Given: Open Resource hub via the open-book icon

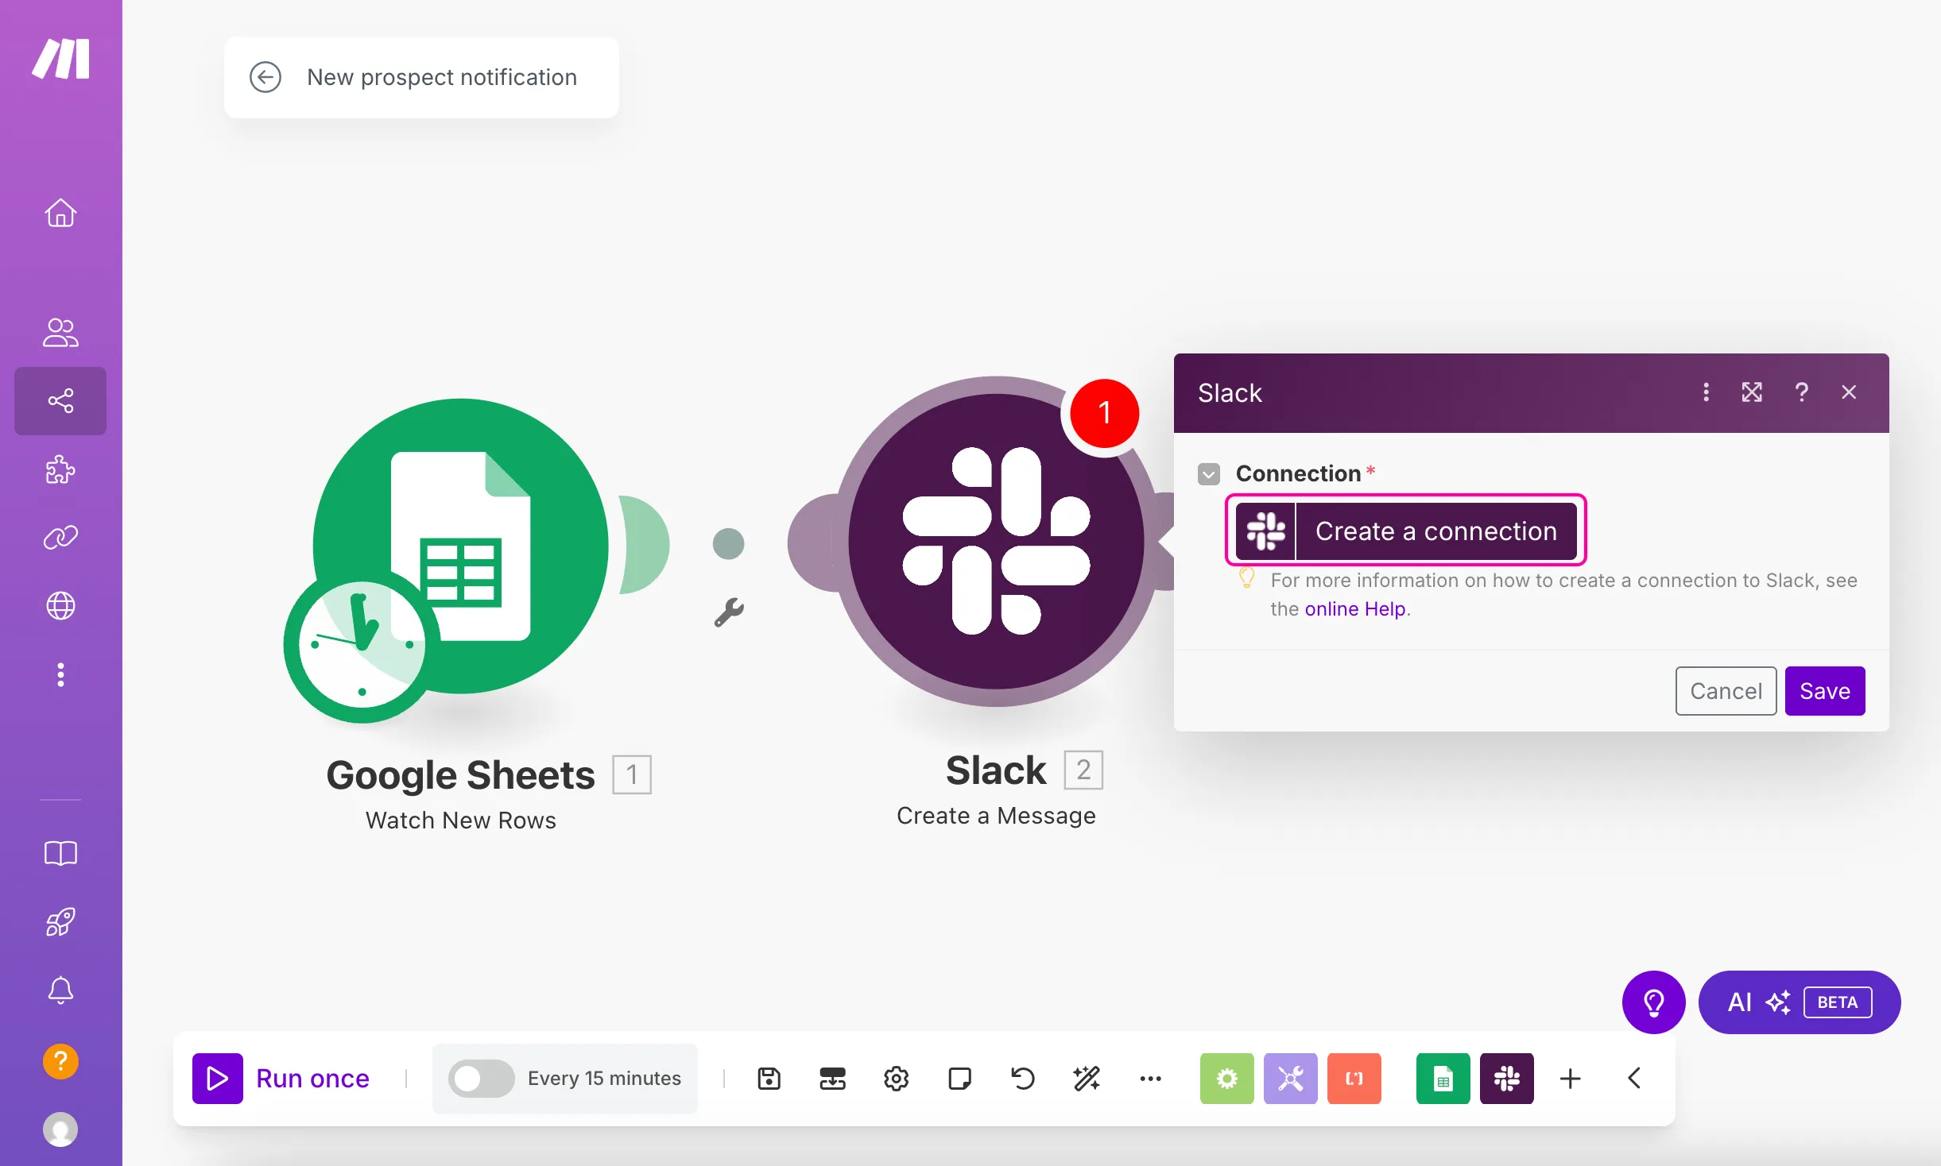Looking at the screenshot, I should 60,854.
